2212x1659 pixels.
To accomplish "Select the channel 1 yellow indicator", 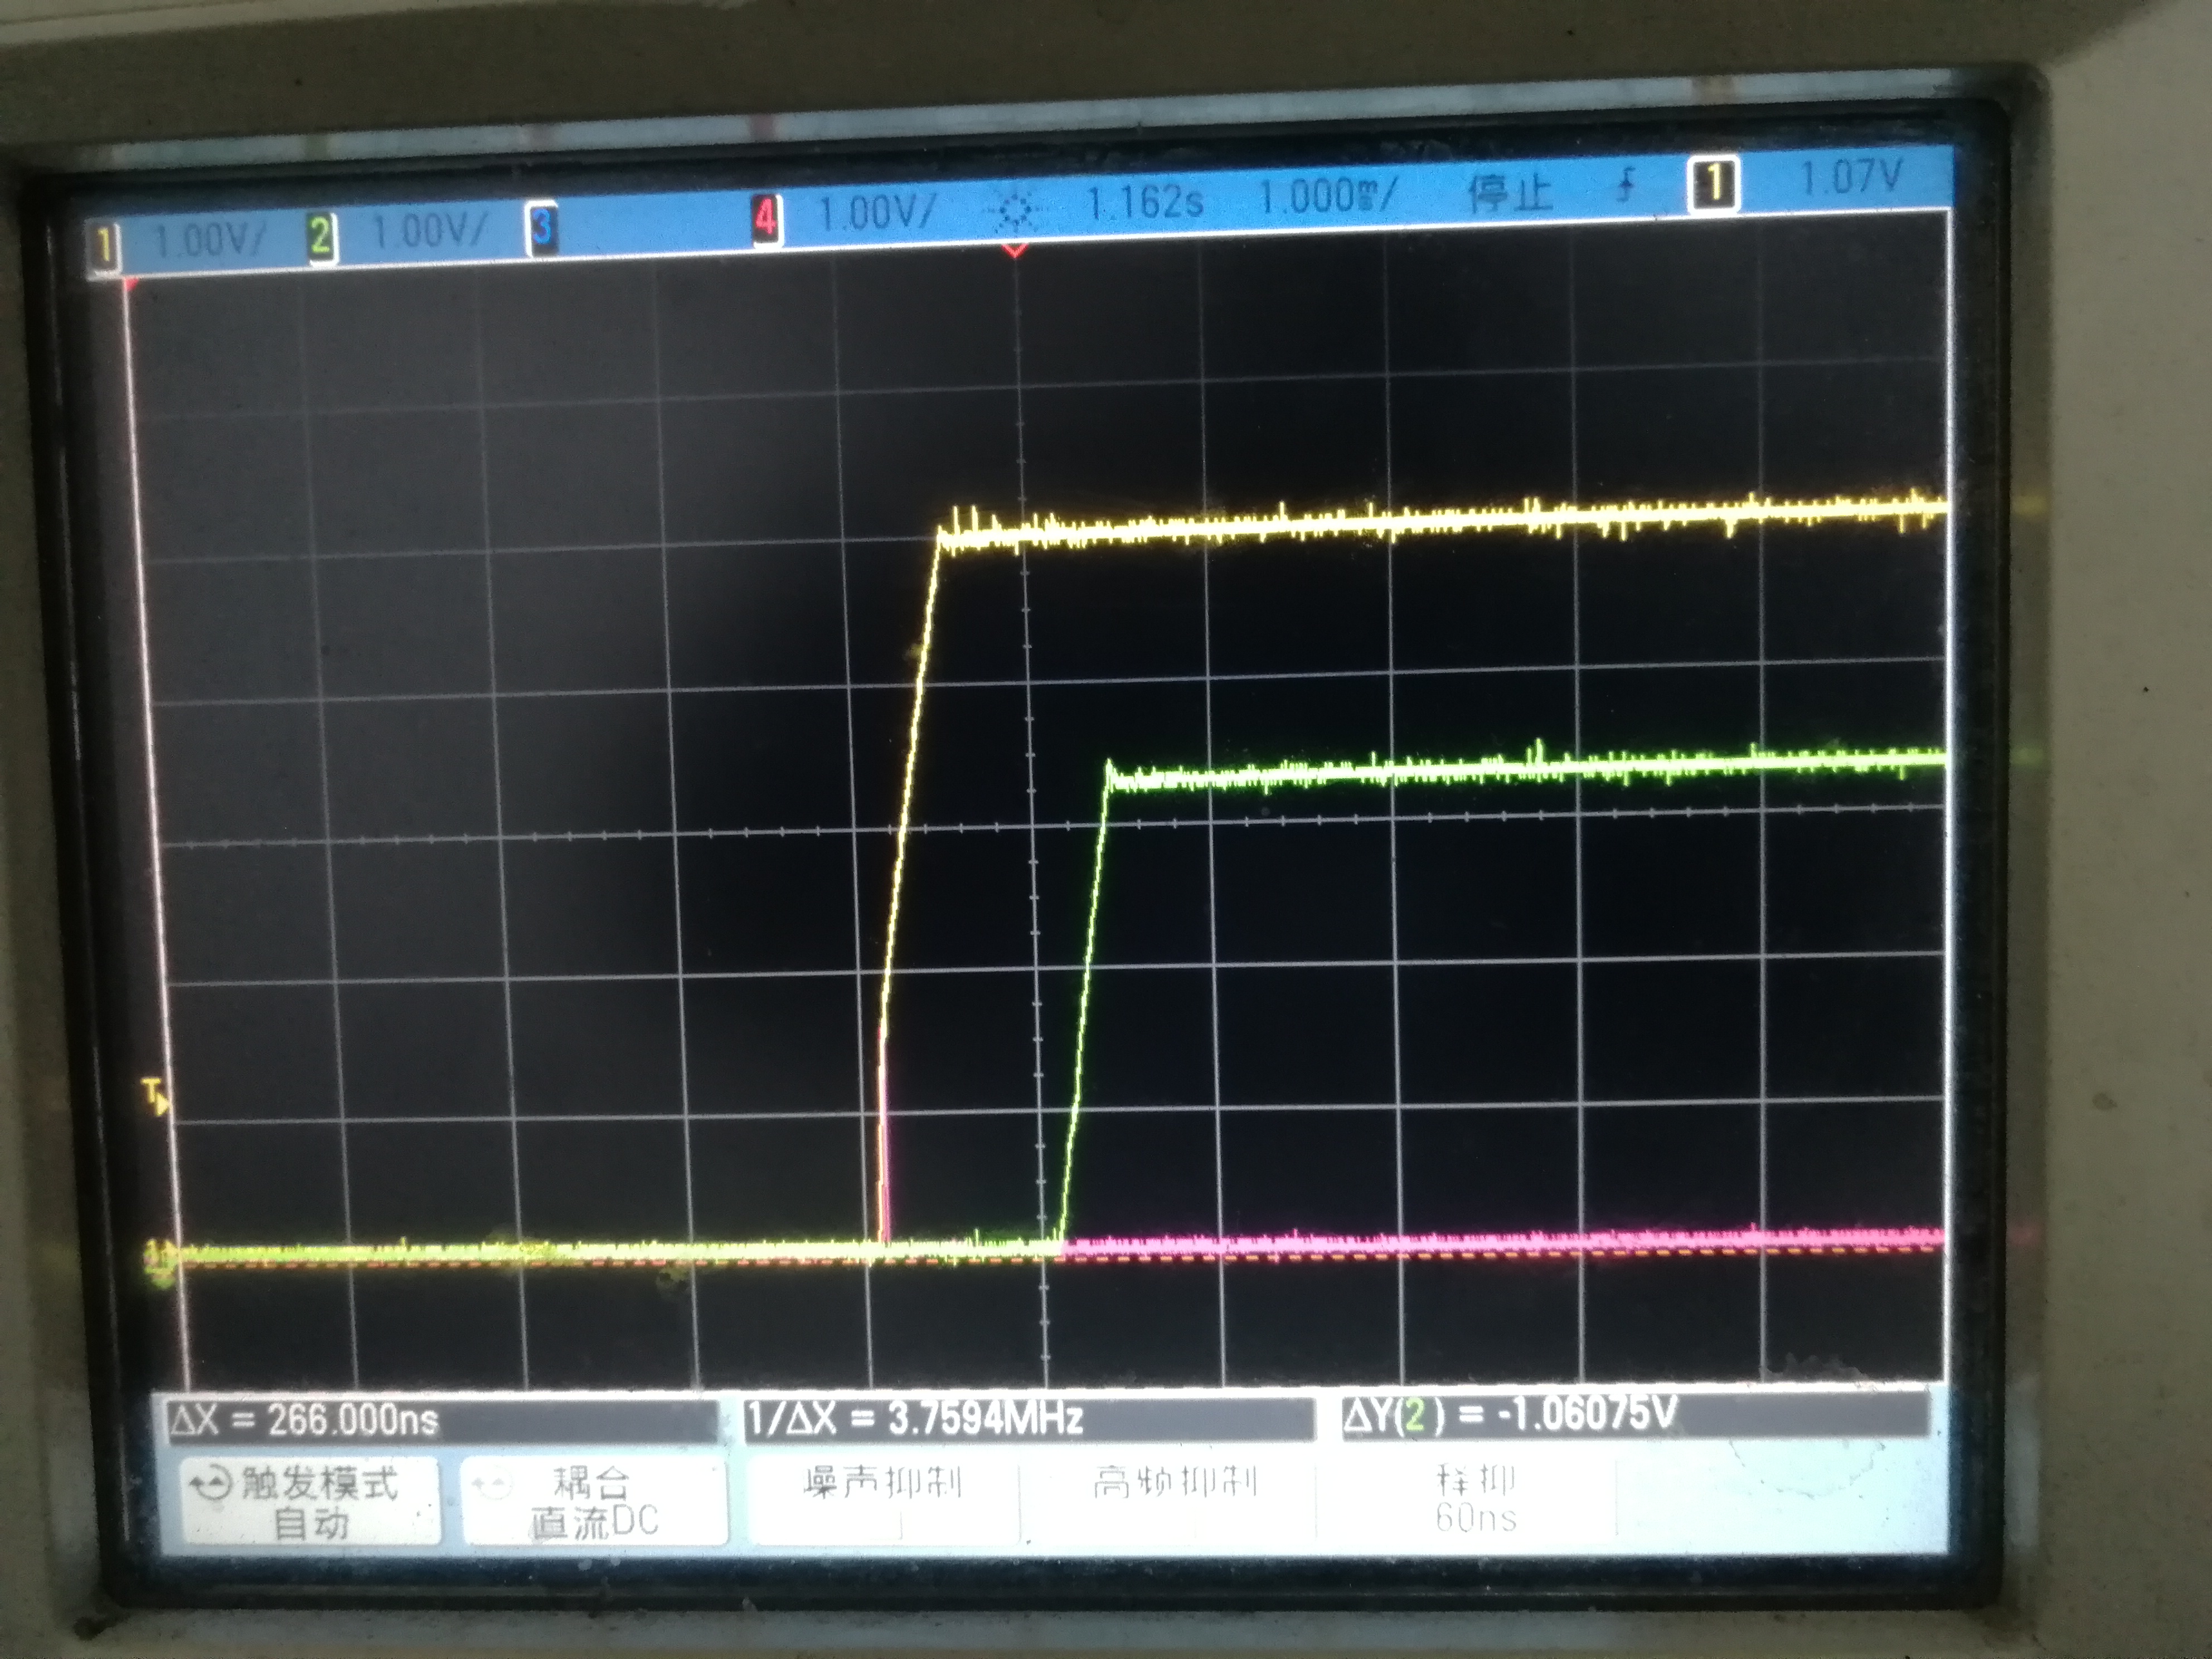I will (103, 246).
